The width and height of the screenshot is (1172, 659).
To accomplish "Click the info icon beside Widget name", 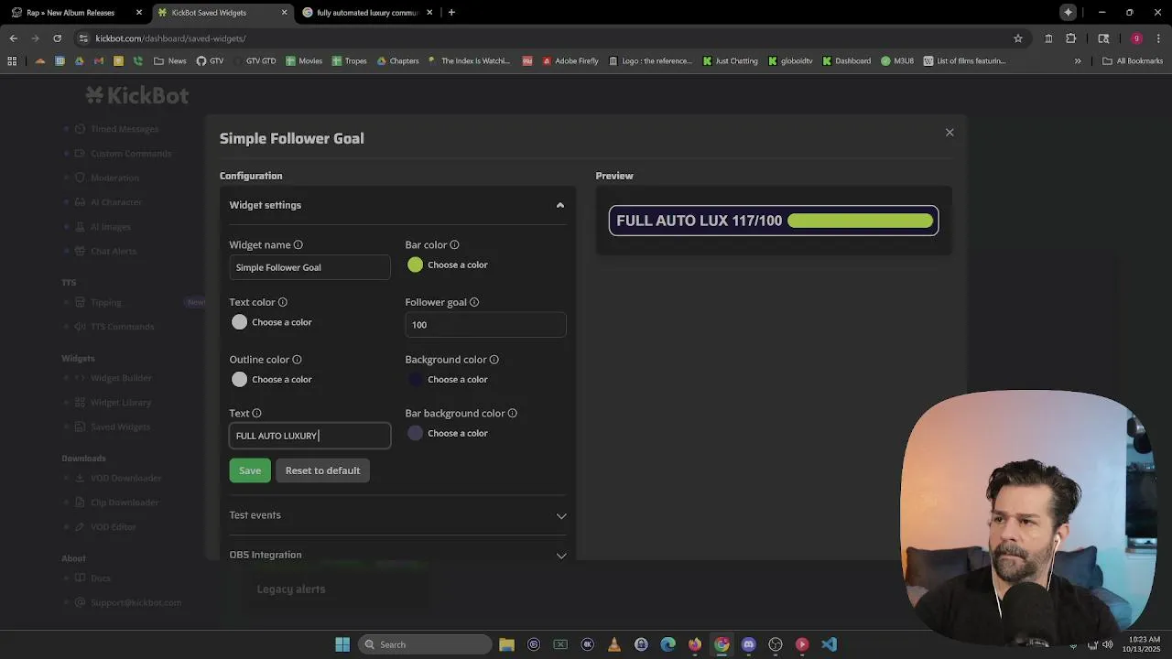I will pos(298,245).
